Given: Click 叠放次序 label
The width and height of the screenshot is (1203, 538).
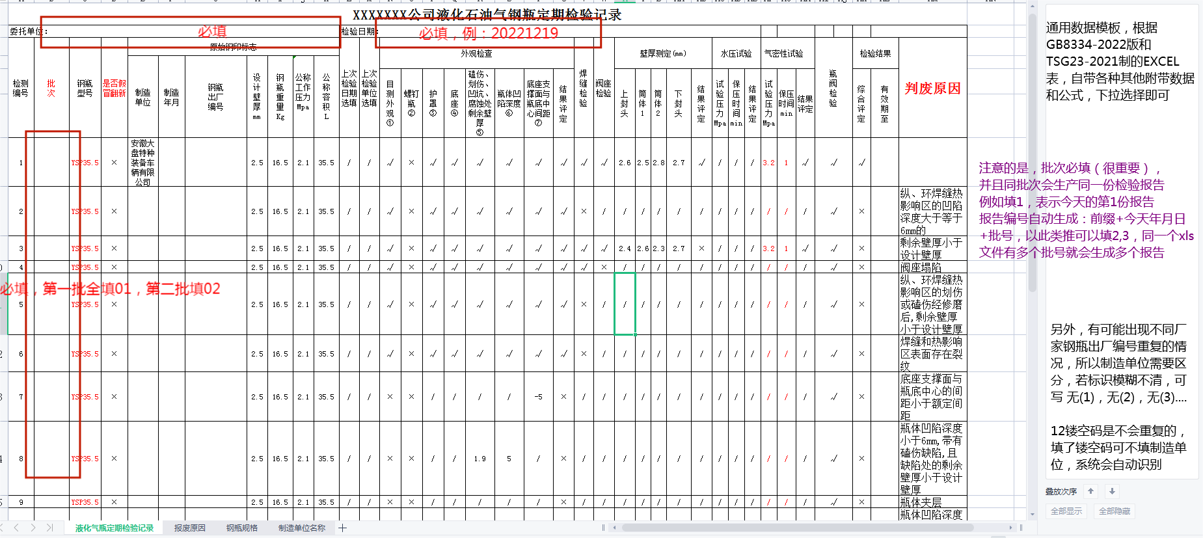Looking at the screenshot, I should (1061, 492).
